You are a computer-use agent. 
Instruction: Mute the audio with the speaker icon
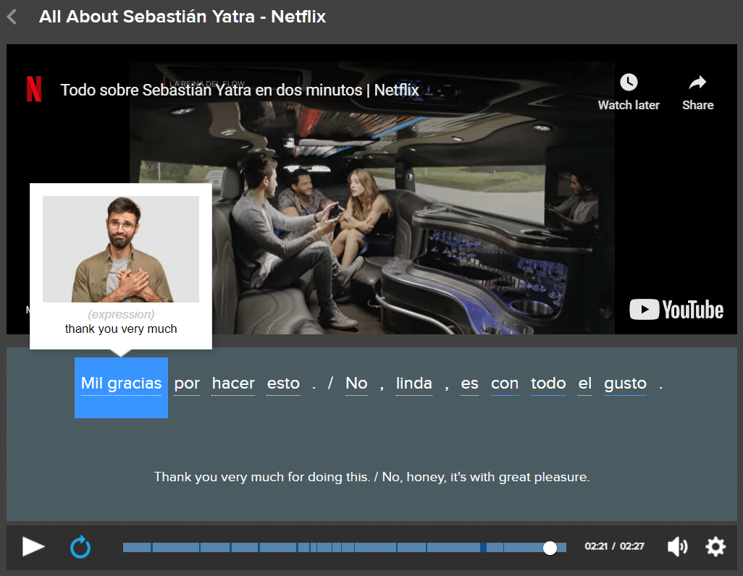(x=677, y=547)
